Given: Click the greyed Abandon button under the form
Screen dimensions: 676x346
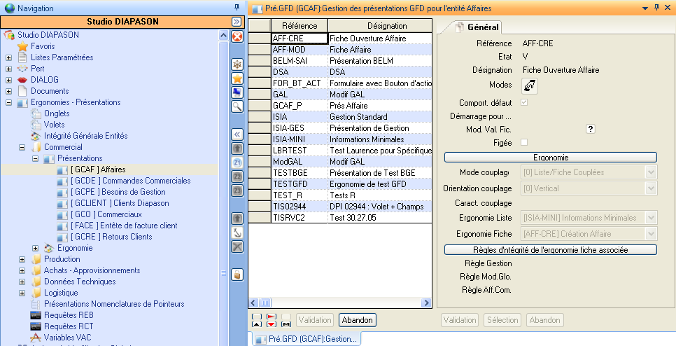Looking at the screenshot, I should [544, 320].
